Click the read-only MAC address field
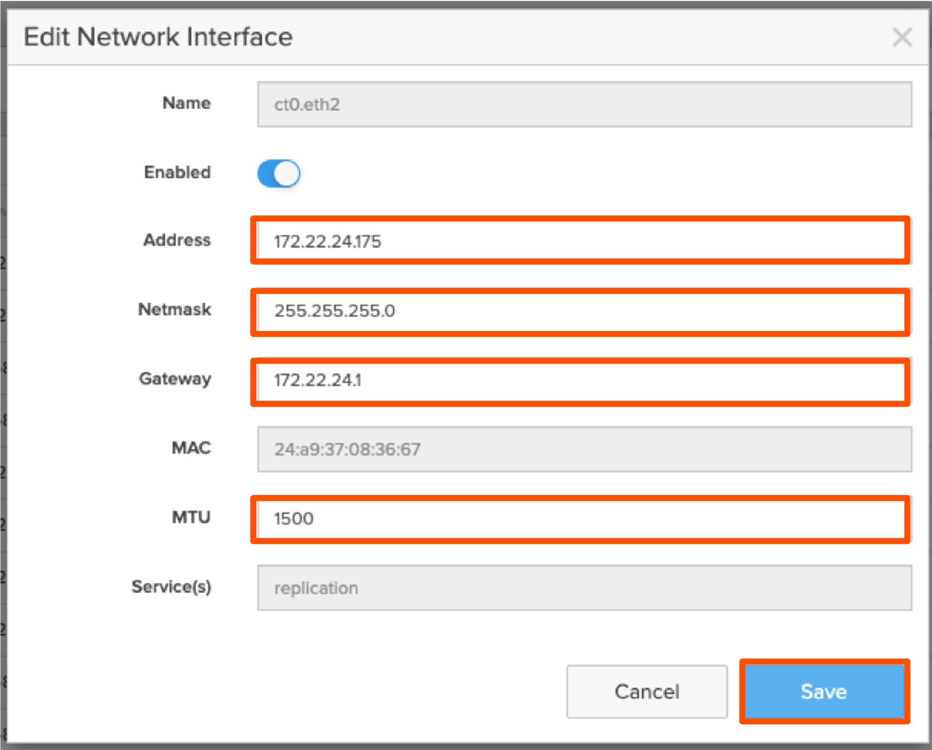932x750 pixels. (584, 449)
